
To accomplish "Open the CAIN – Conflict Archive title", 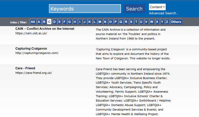I will [x=45, y=29].
